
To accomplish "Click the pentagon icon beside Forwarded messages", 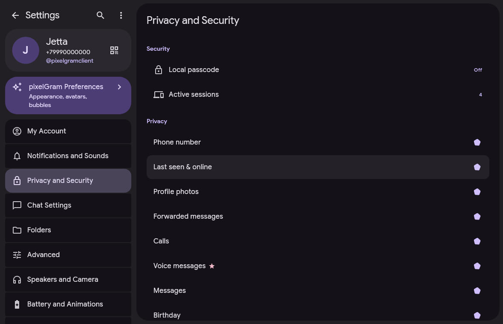I will [477, 217].
